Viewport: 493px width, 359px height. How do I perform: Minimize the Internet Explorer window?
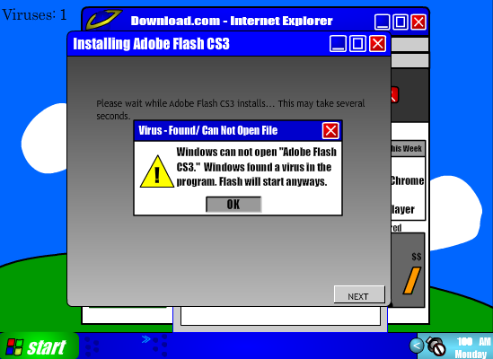pyautogui.click(x=383, y=22)
